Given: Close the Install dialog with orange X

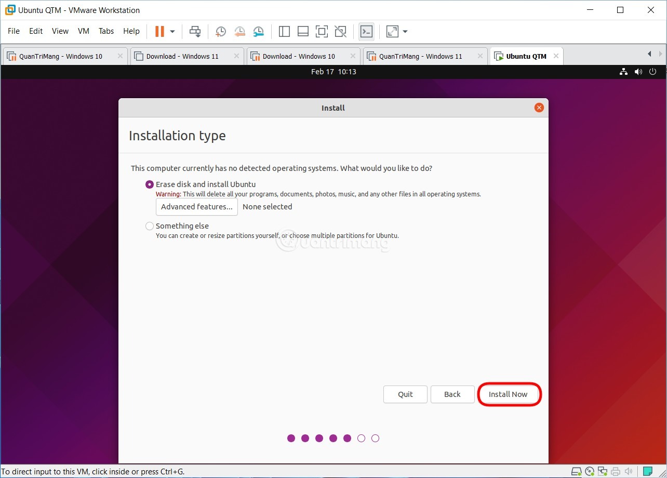Looking at the screenshot, I should (539, 108).
